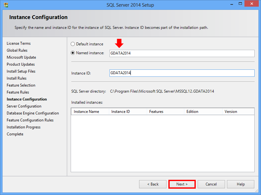Viewport: 261px width, 195px height.
Task: Open setup Help
Action: pyautogui.click(x=241, y=184)
